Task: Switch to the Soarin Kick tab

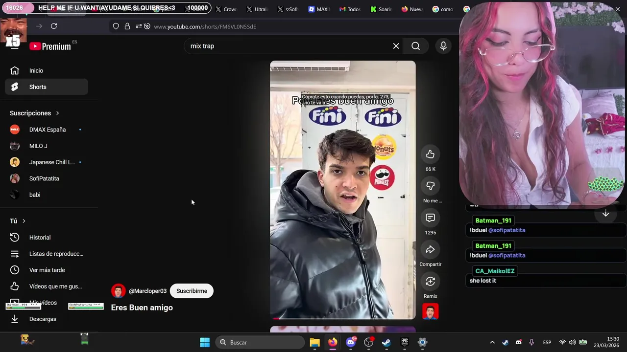Action: coord(381,9)
